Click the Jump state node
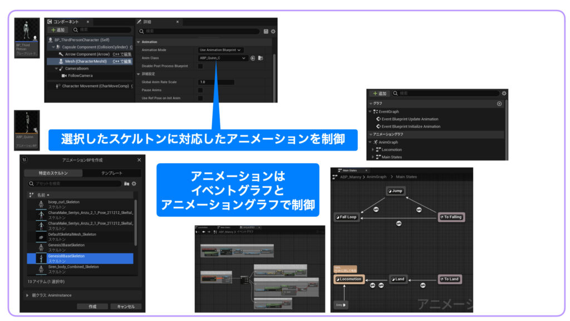570x321 pixels. [396, 191]
